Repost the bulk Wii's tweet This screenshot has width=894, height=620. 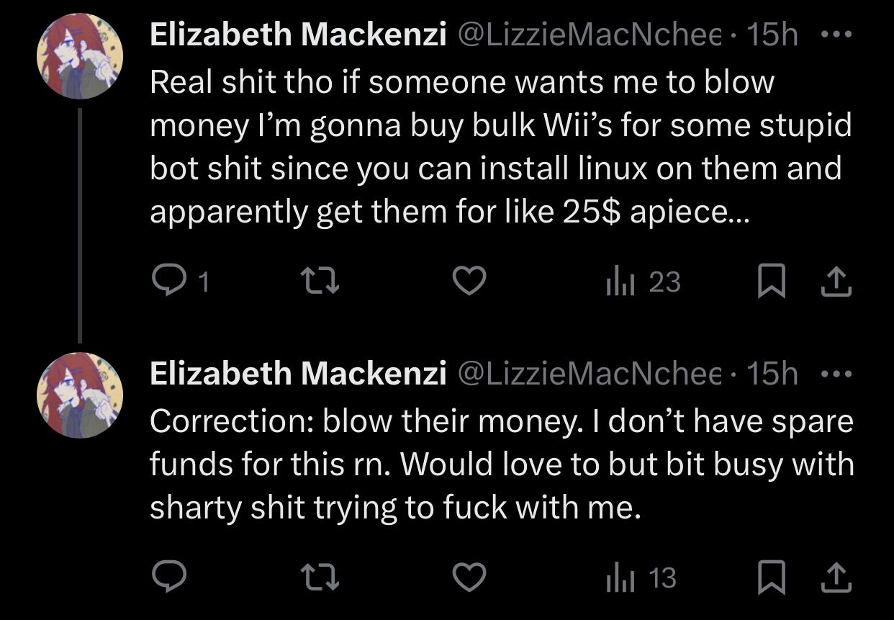click(x=319, y=282)
